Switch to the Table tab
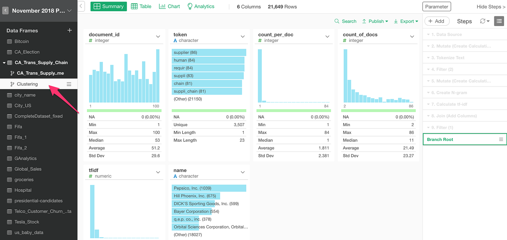 141,6
